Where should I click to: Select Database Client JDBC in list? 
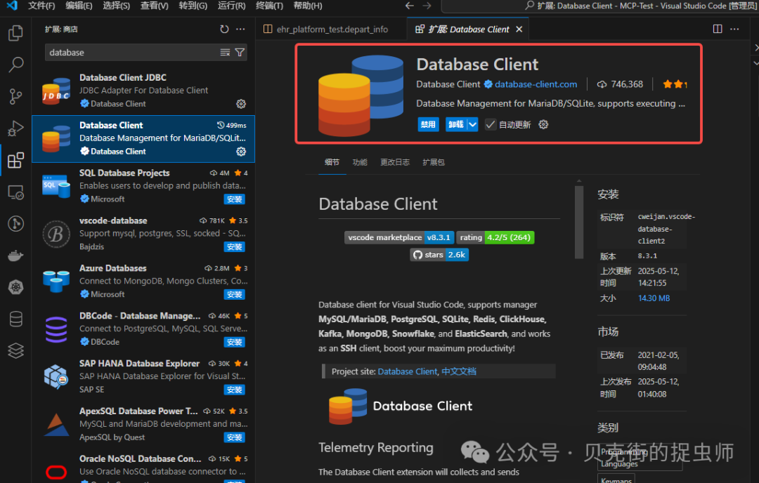pyautogui.click(x=143, y=91)
